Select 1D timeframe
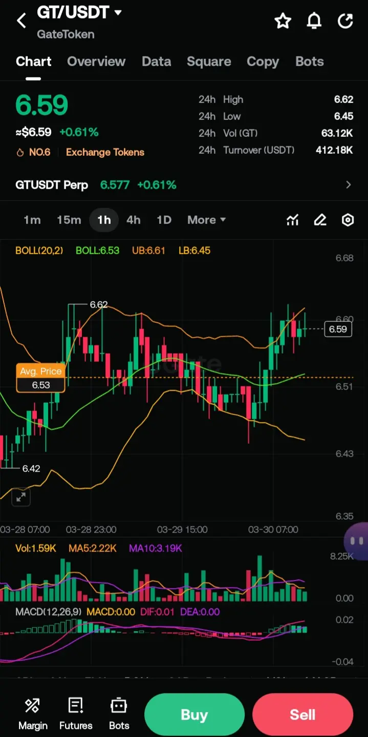The width and height of the screenshot is (368, 737). [164, 220]
